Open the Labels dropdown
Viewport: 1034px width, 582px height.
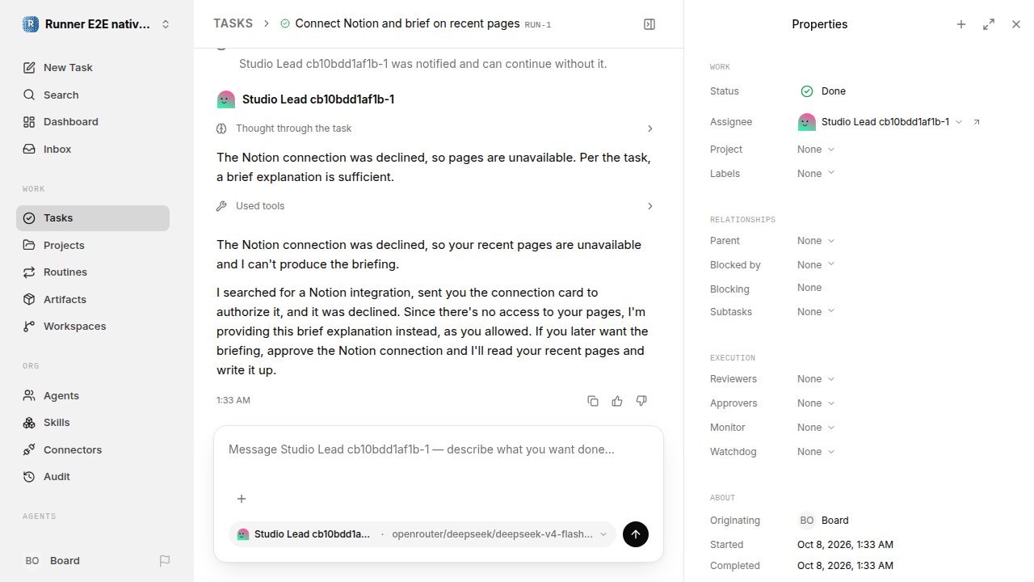(816, 174)
